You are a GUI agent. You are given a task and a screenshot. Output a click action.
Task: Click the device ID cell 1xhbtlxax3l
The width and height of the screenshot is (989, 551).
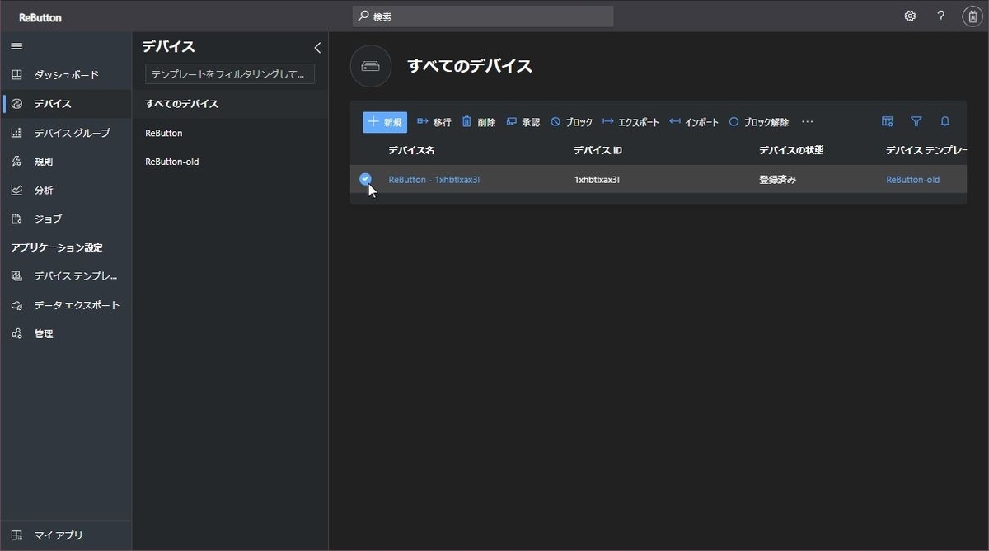click(597, 180)
